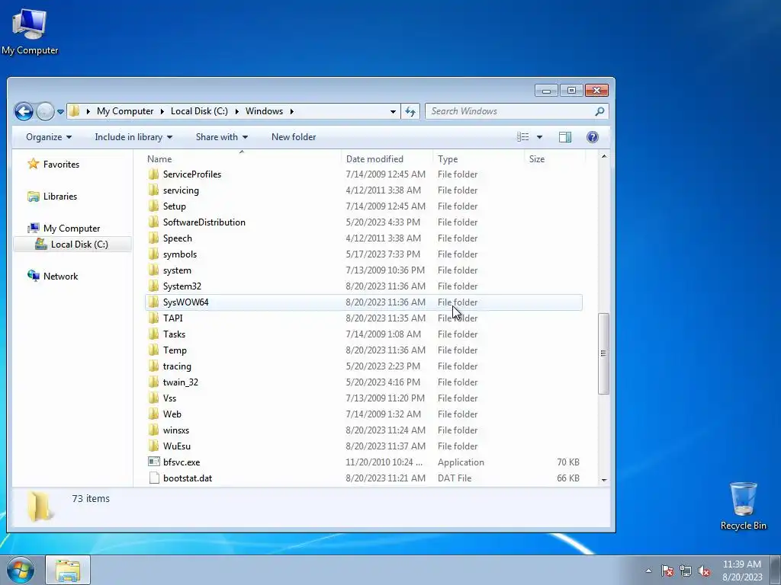Select the Temp folder

175,350
